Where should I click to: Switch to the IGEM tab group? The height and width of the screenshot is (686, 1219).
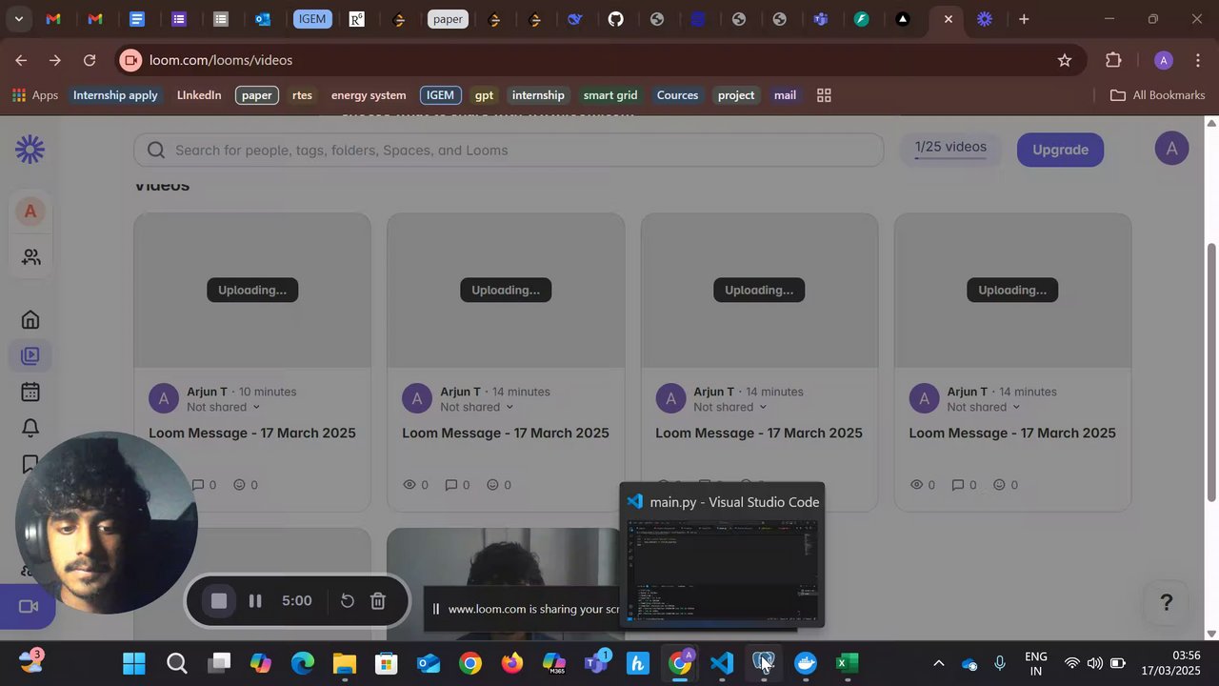point(311,18)
